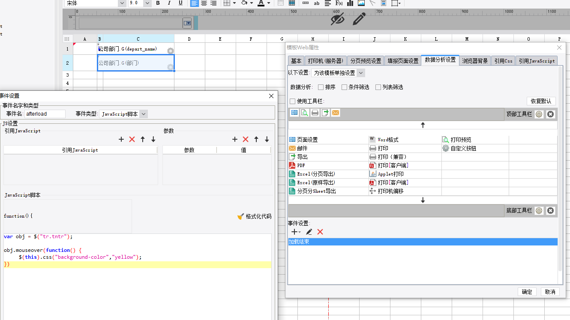Open settings gear for 顶部工具栏

pyautogui.click(x=539, y=114)
